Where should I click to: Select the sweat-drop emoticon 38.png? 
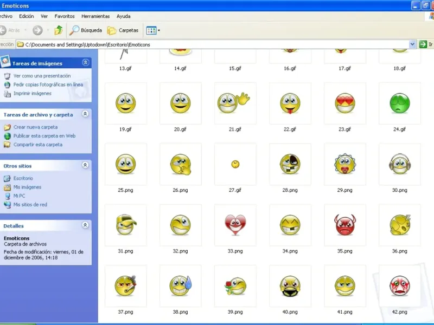point(181,286)
